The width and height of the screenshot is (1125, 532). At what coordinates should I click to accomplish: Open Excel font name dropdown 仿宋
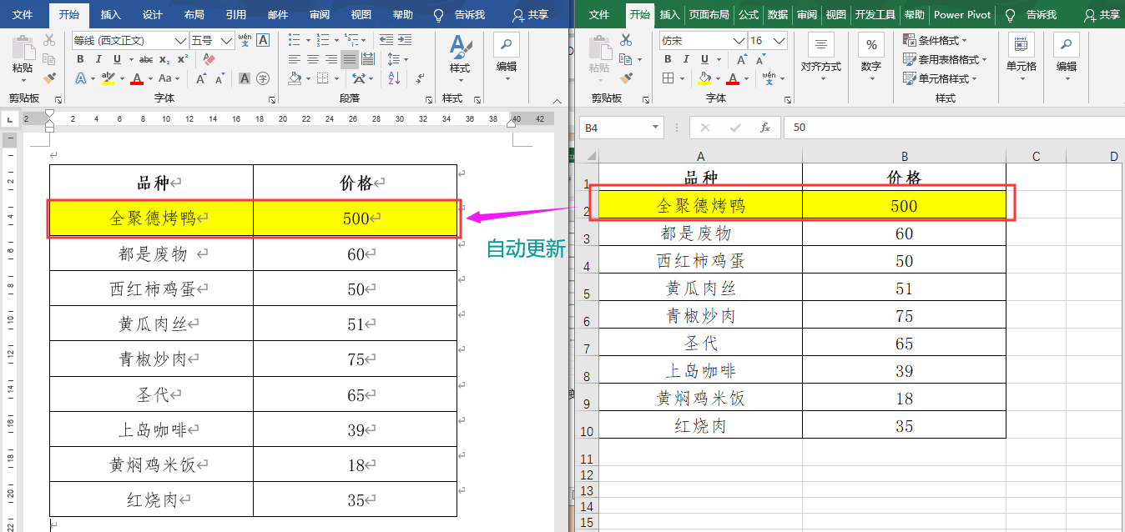tap(739, 40)
